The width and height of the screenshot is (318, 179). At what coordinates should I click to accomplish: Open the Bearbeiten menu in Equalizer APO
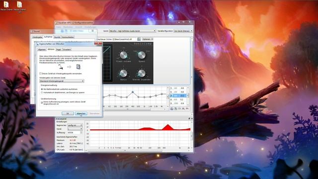click(68, 27)
